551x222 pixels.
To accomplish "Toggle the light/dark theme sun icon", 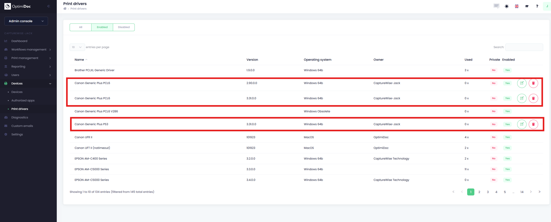I will pos(507,6).
